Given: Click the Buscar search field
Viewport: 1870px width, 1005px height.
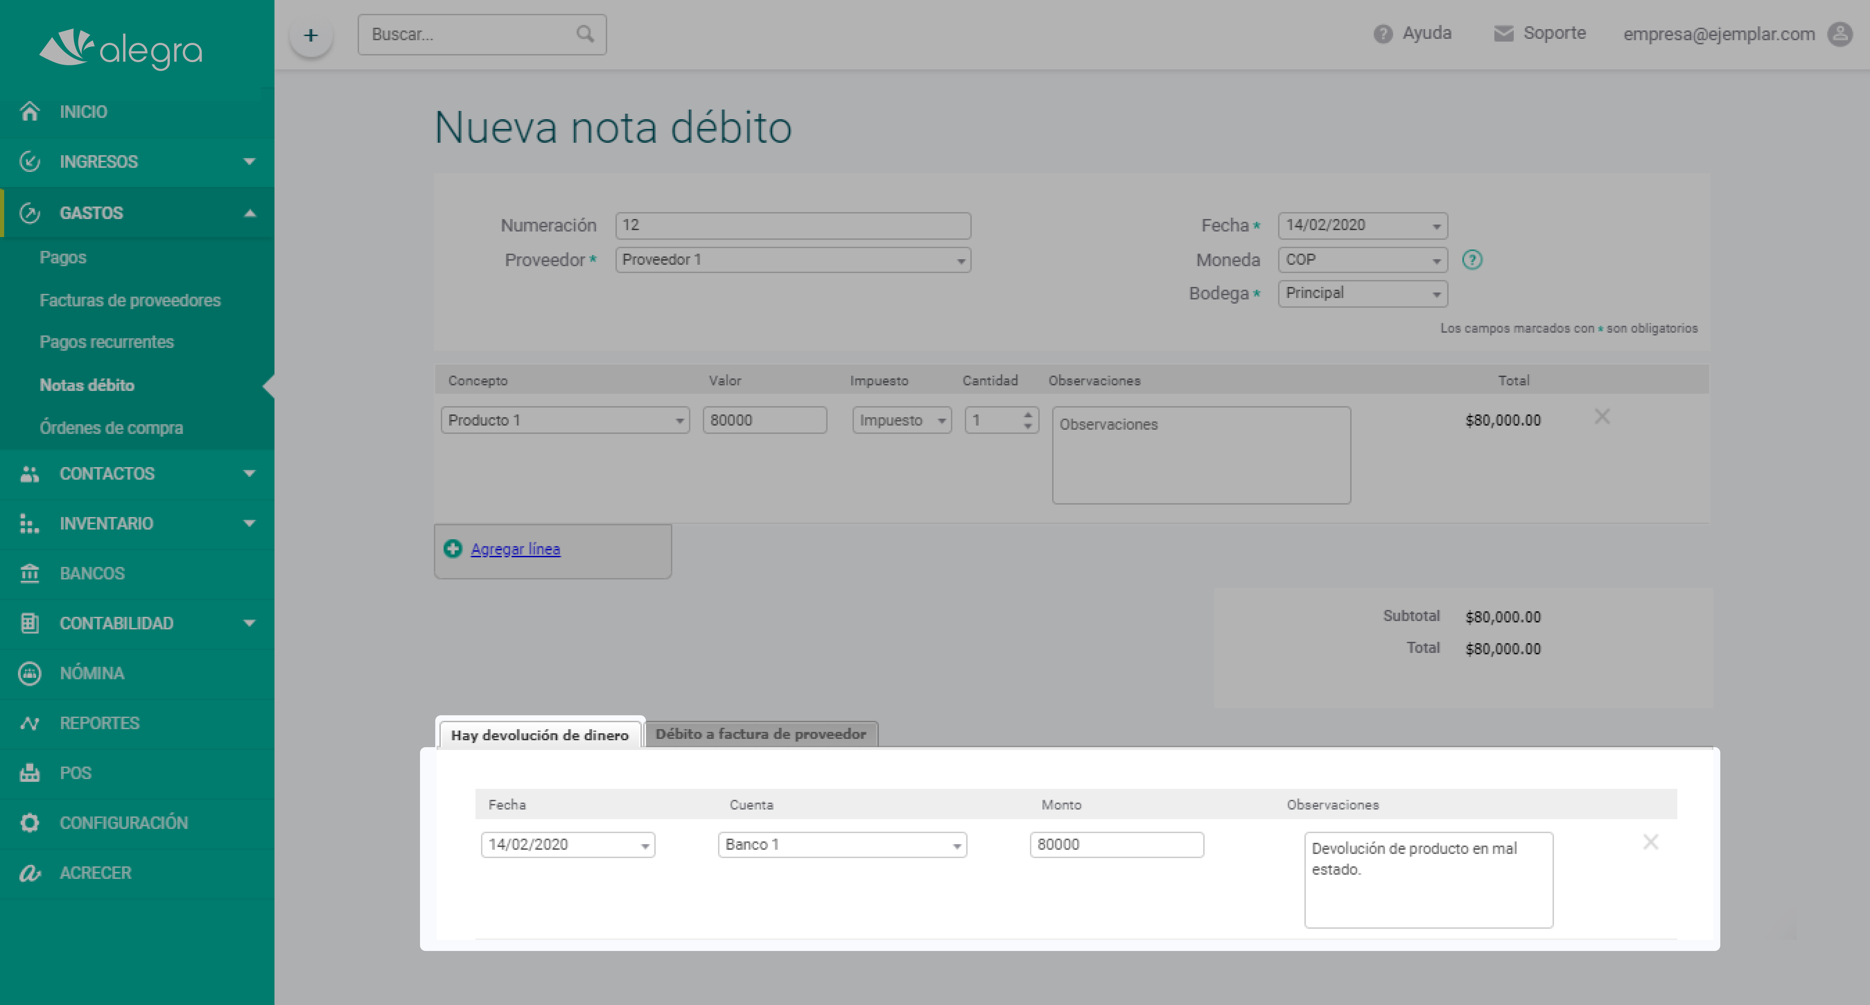Looking at the screenshot, I should click(482, 35).
